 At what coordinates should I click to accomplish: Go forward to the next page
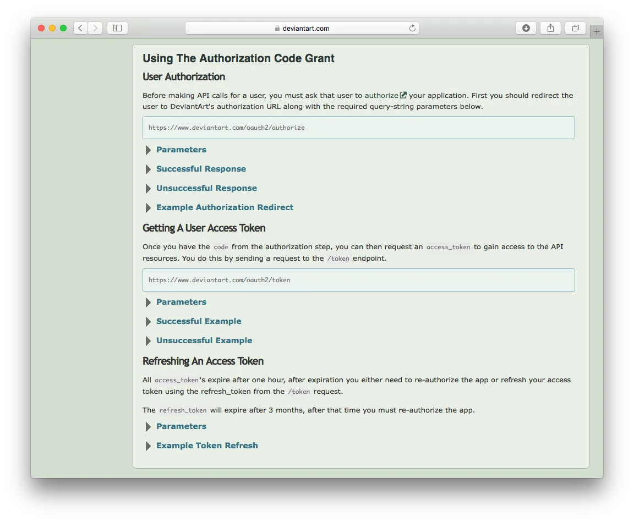click(95, 28)
